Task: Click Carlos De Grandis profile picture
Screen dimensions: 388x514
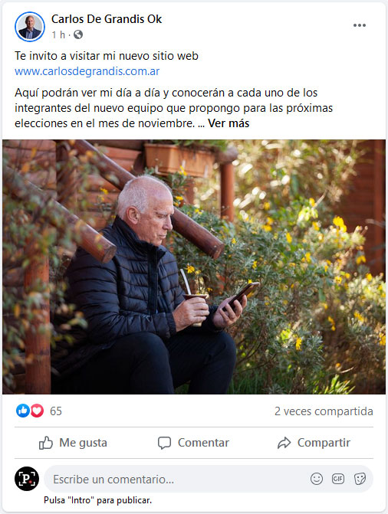Action: [x=30, y=27]
